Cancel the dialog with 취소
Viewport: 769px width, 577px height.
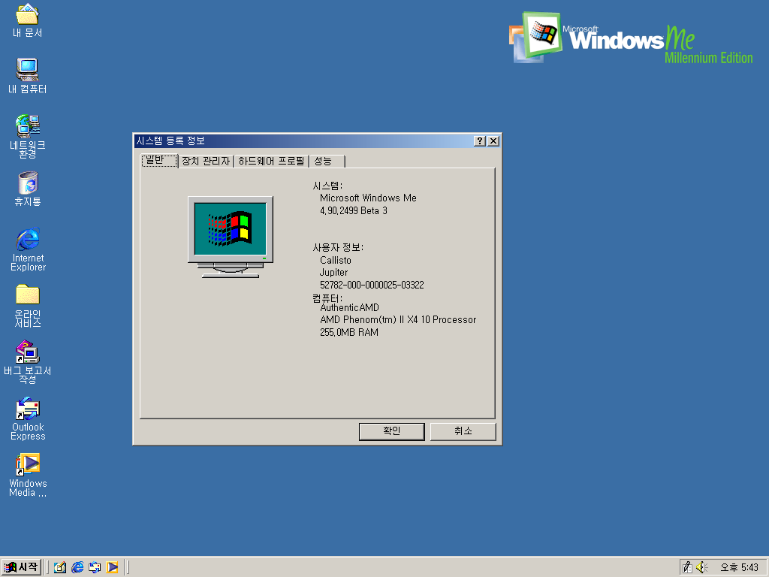[463, 431]
